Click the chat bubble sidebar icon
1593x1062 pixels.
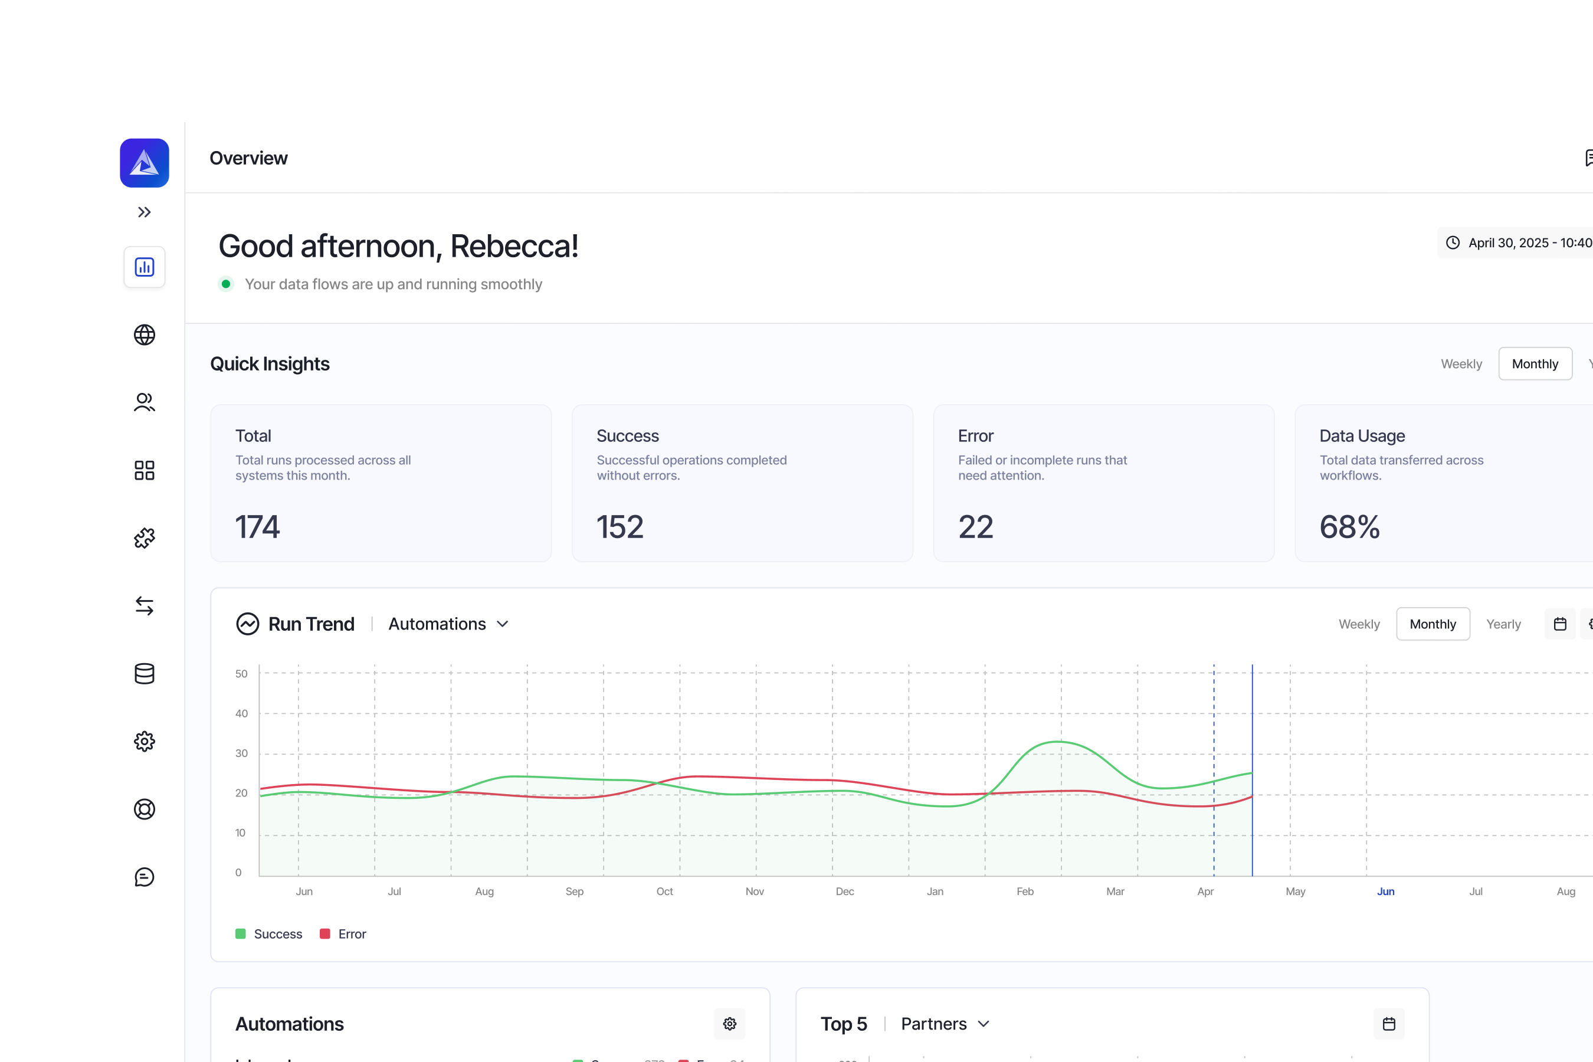click(145, 876)
